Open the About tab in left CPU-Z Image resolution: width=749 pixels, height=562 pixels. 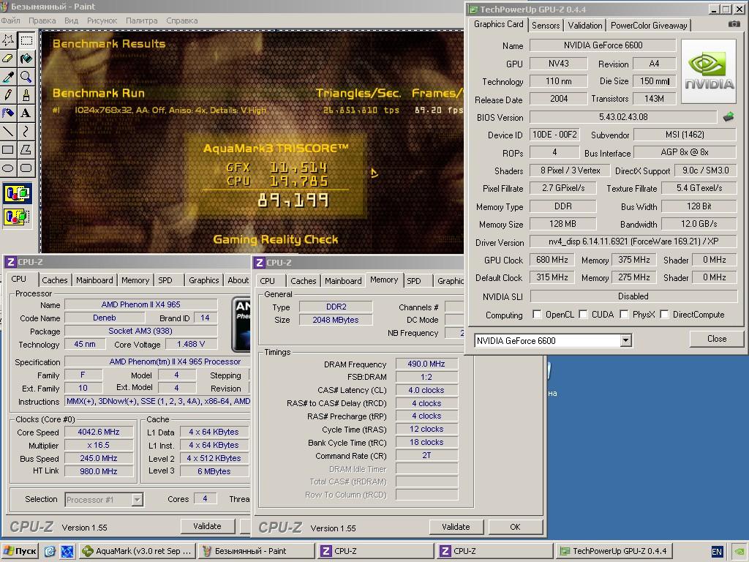[238, 280]
